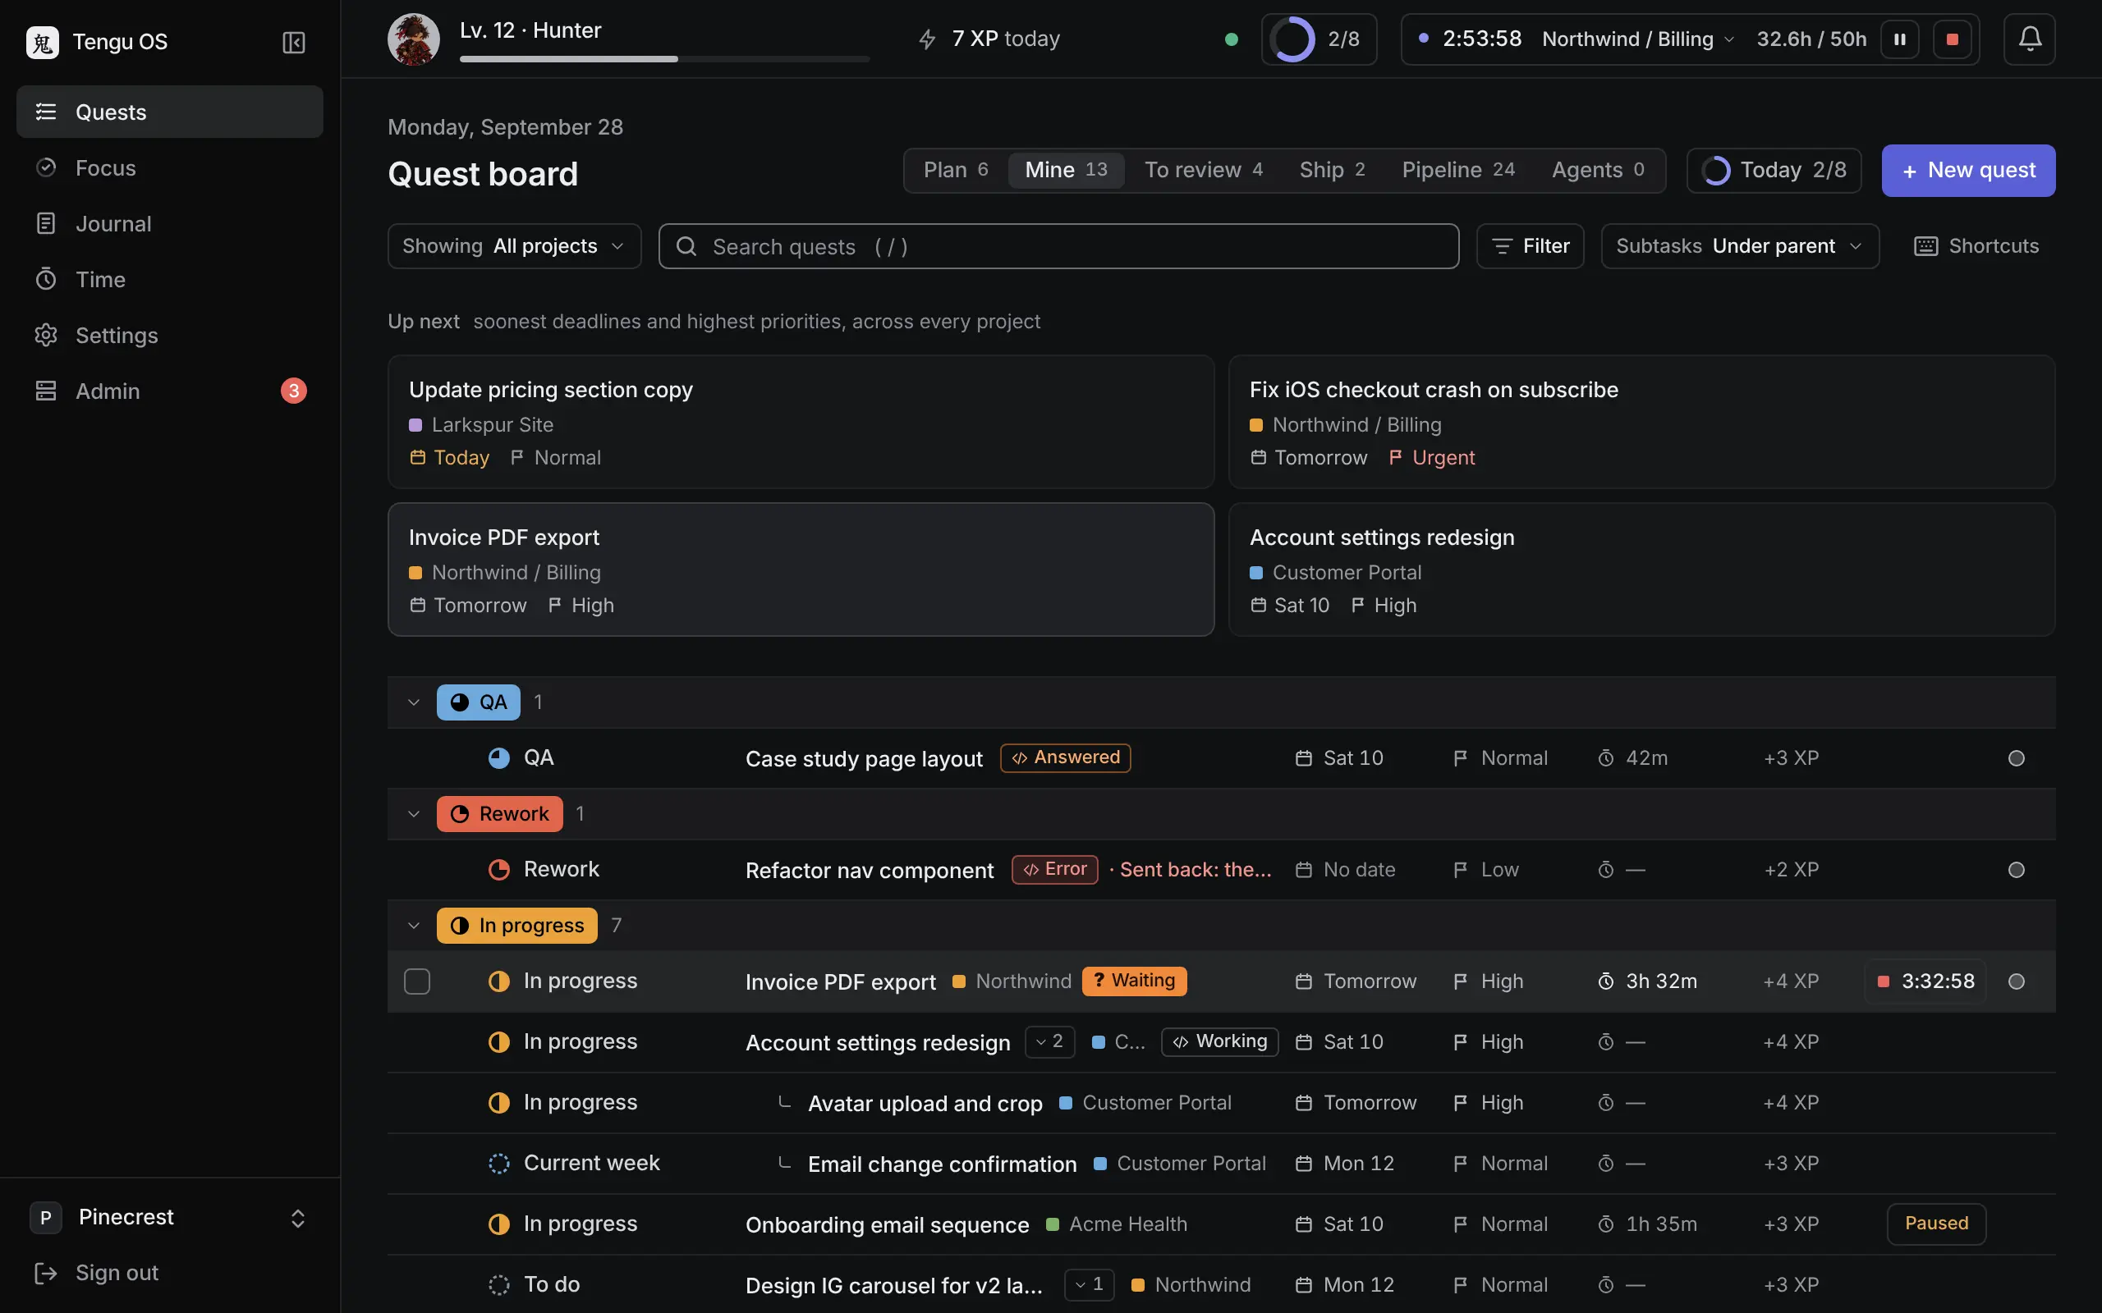
Task: Click the status icon of Email change confirmation
Action: click(498, 1164)
